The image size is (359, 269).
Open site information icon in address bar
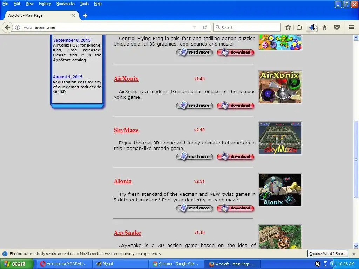click(18, 27)
